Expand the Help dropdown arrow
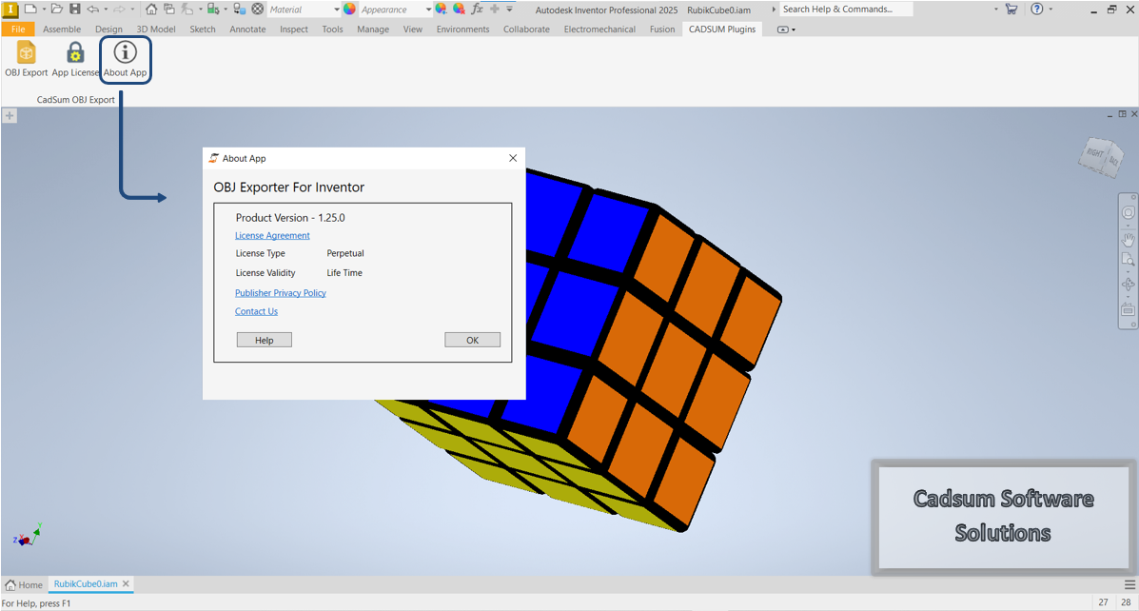 pyautogui.click(x=1051, y=10)
